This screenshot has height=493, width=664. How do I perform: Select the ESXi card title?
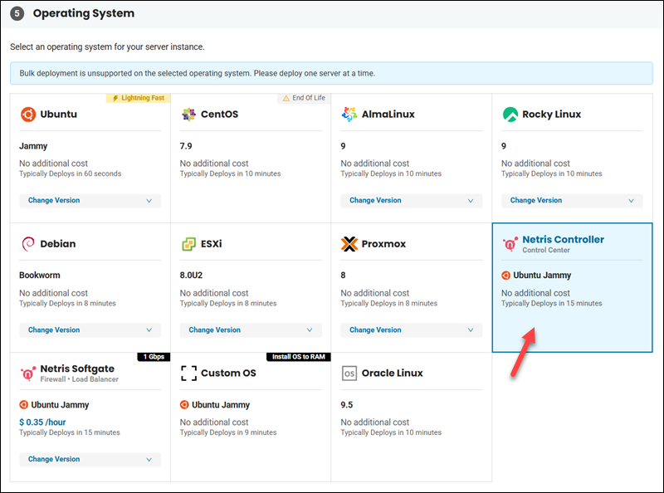pos(212,244)
